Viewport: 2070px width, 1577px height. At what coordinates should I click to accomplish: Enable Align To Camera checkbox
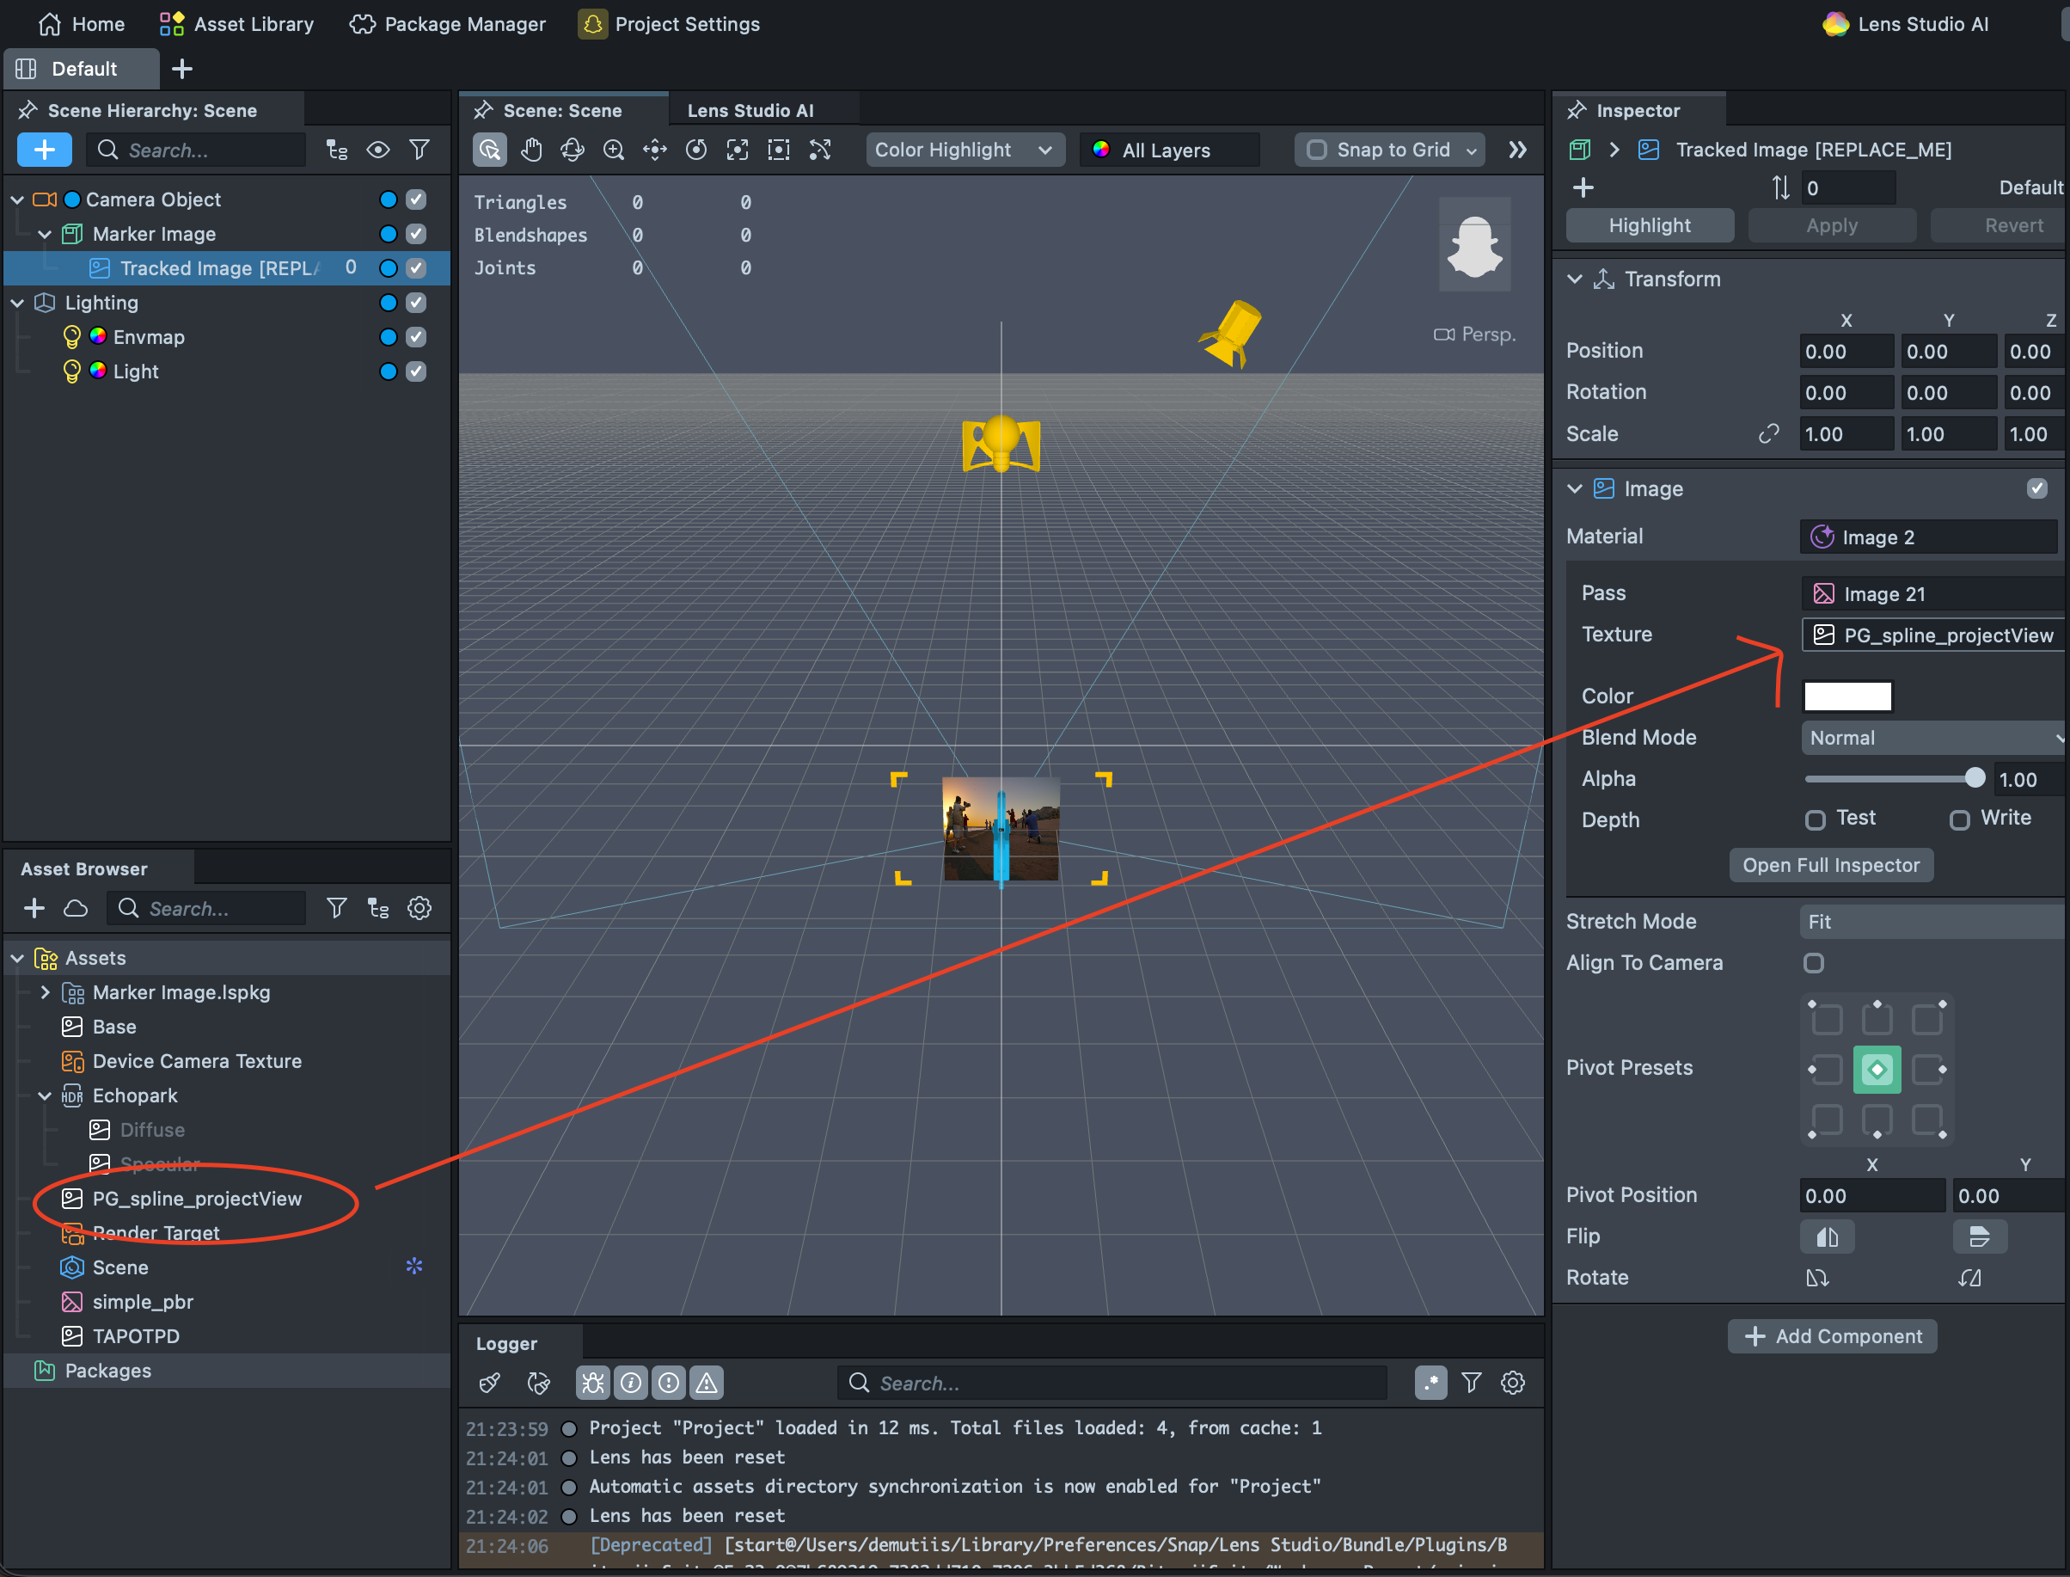tap(1814, 963)
